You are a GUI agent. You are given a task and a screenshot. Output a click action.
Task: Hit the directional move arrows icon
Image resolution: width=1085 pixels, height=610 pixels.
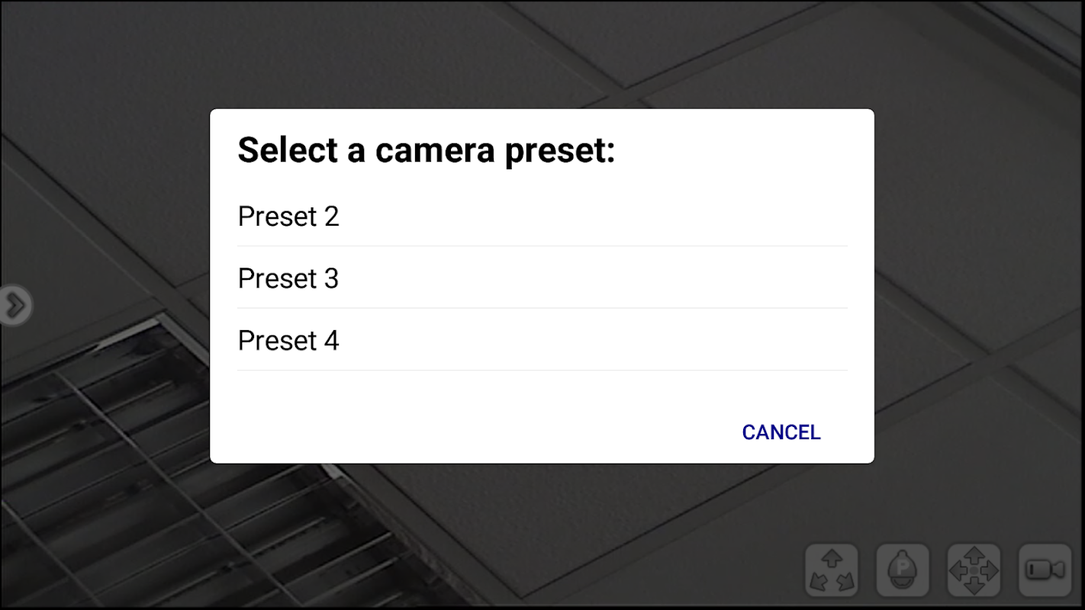click(x=974, y=570)
